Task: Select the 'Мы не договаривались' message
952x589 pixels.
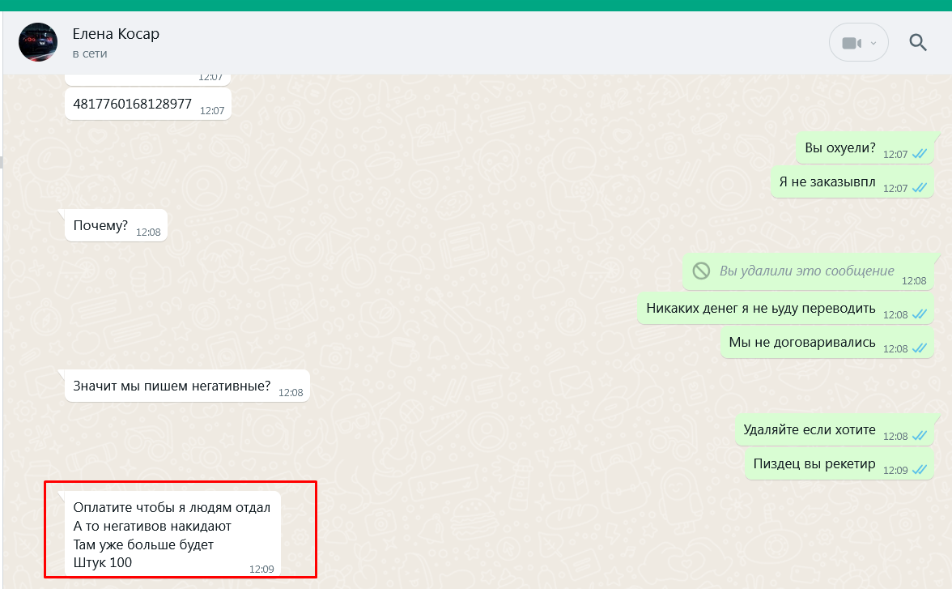Action: point(827,342)
